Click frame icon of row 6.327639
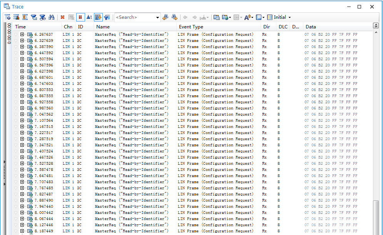The image size is (383, 235). (x=30, y=41)
